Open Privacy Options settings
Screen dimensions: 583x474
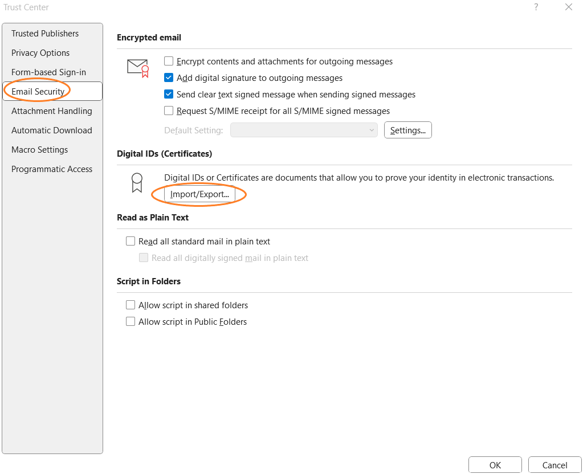40,52
